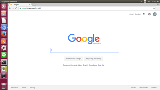Open the Trash in the dock

click(4, 86)
